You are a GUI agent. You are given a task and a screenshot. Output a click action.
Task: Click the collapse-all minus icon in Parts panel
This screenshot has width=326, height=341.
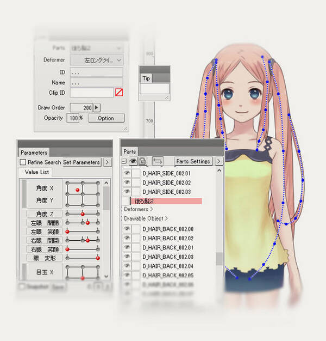click(124, 161)
